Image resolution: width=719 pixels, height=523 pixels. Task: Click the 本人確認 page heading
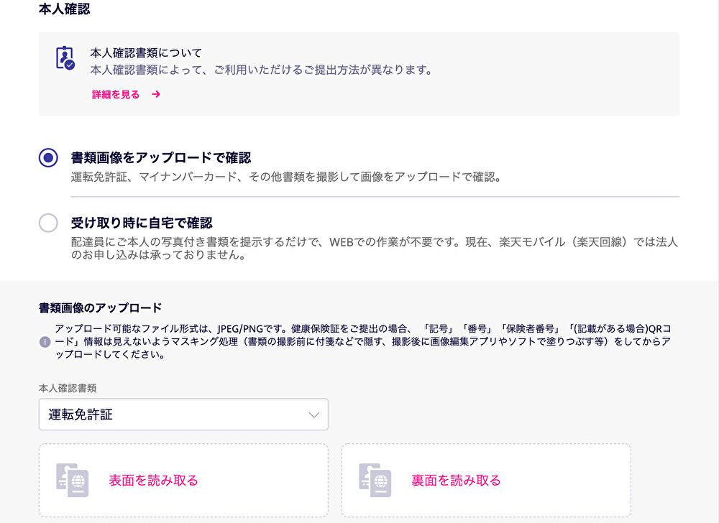pyautogui.click(x=64, y=9)
